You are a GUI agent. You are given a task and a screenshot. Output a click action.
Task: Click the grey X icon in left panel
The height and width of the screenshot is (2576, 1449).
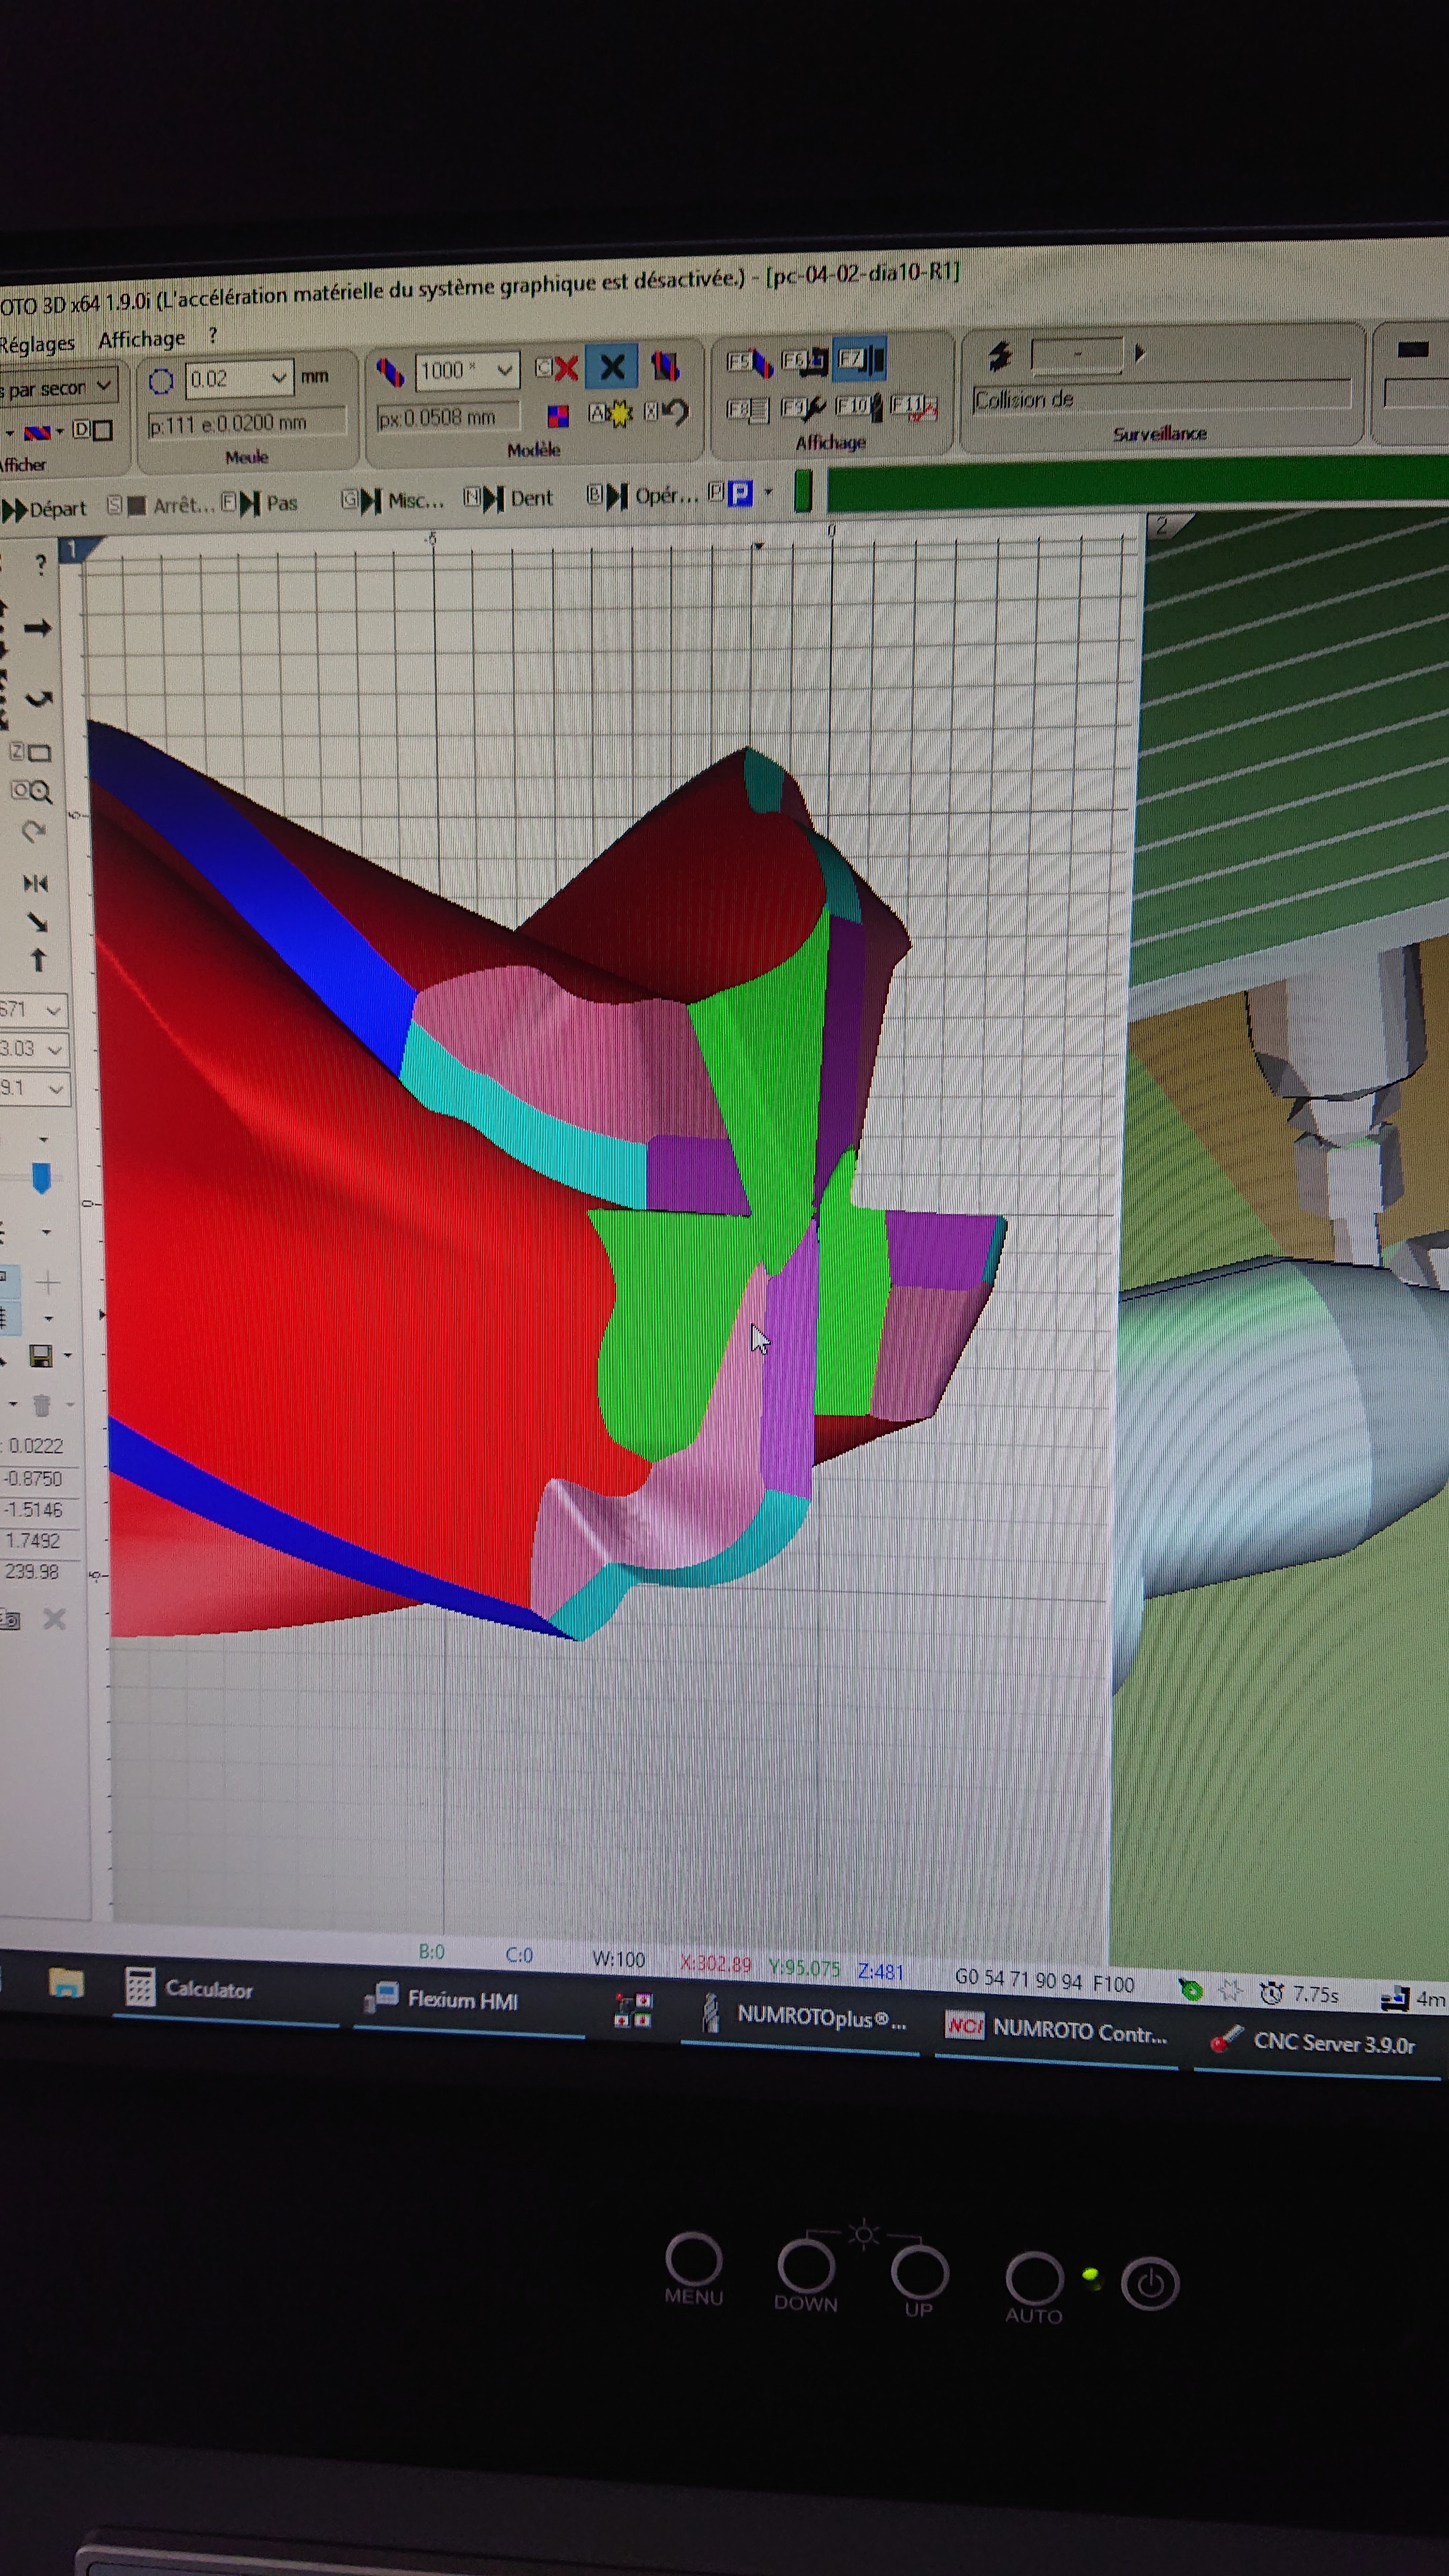pyautogui.click(x=55, y=1619)
